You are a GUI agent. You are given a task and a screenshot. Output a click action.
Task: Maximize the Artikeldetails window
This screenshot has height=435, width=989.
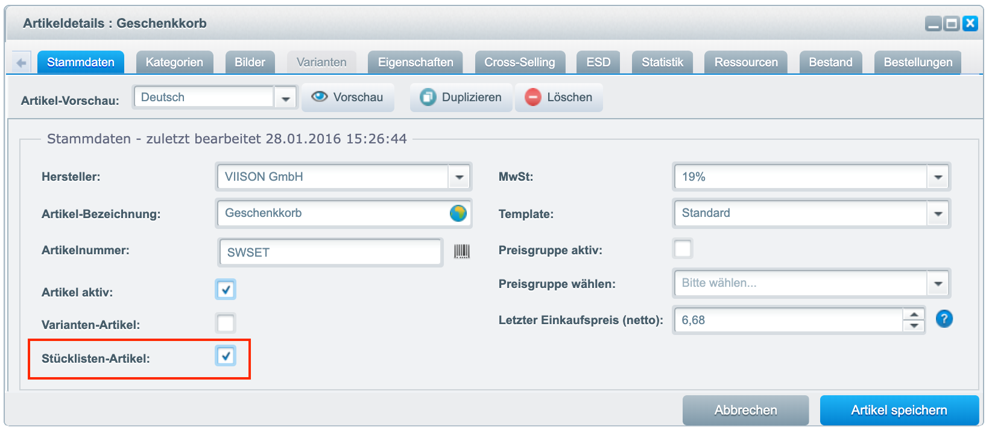952,23
